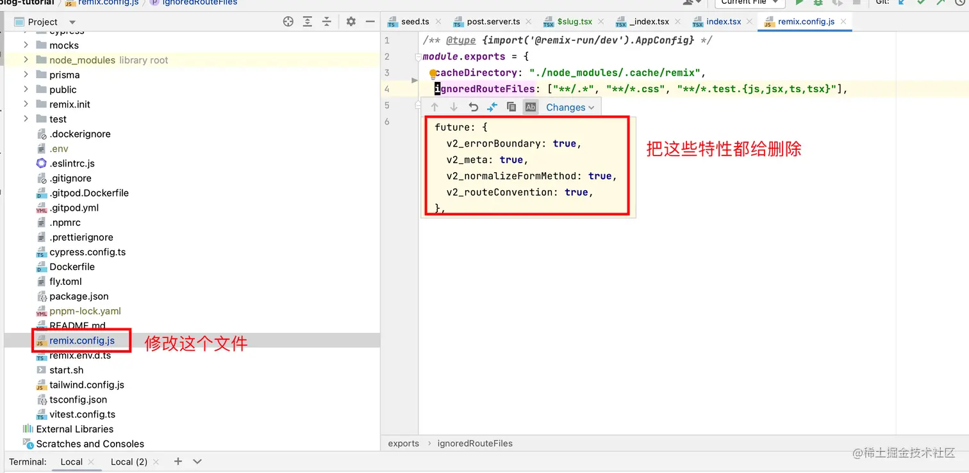Select .env in the project tree
Screen dimensions: 969x473
[x=59, y=148]
